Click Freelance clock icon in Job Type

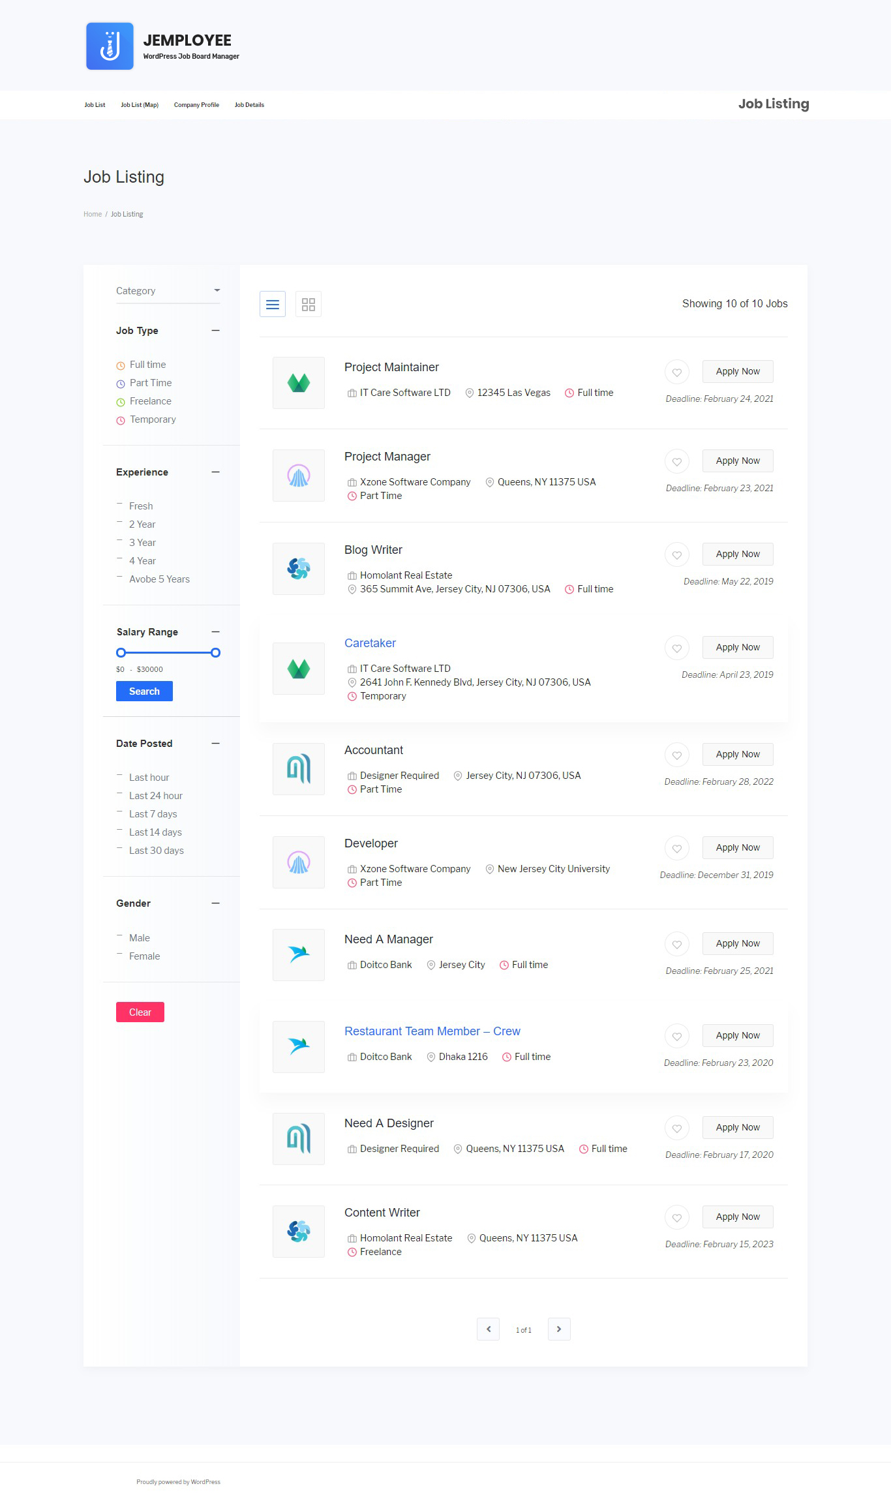121,402
